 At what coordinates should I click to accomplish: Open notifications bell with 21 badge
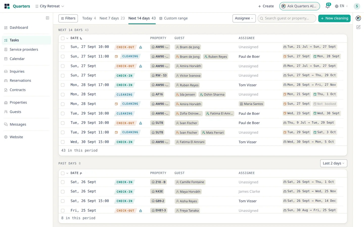pyautogui.click(x=328, y=6)
